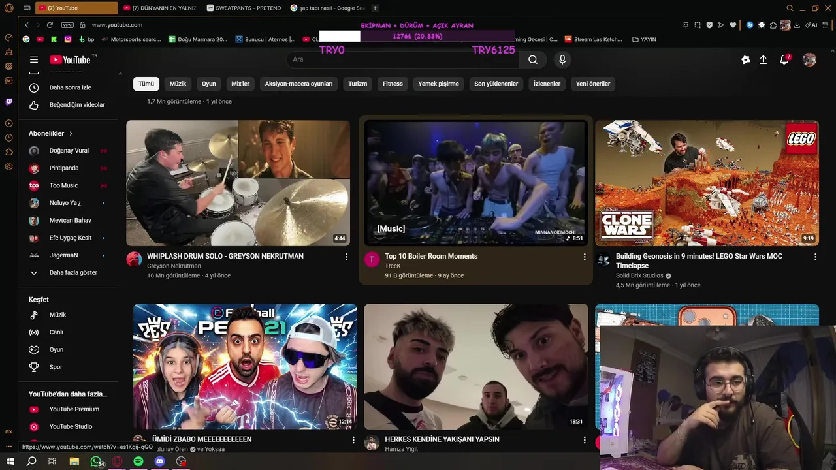Open Twitch in the Opera sidebar
Image resolution: width=836 pixels, height=470 pixels.
click(8, 102)
